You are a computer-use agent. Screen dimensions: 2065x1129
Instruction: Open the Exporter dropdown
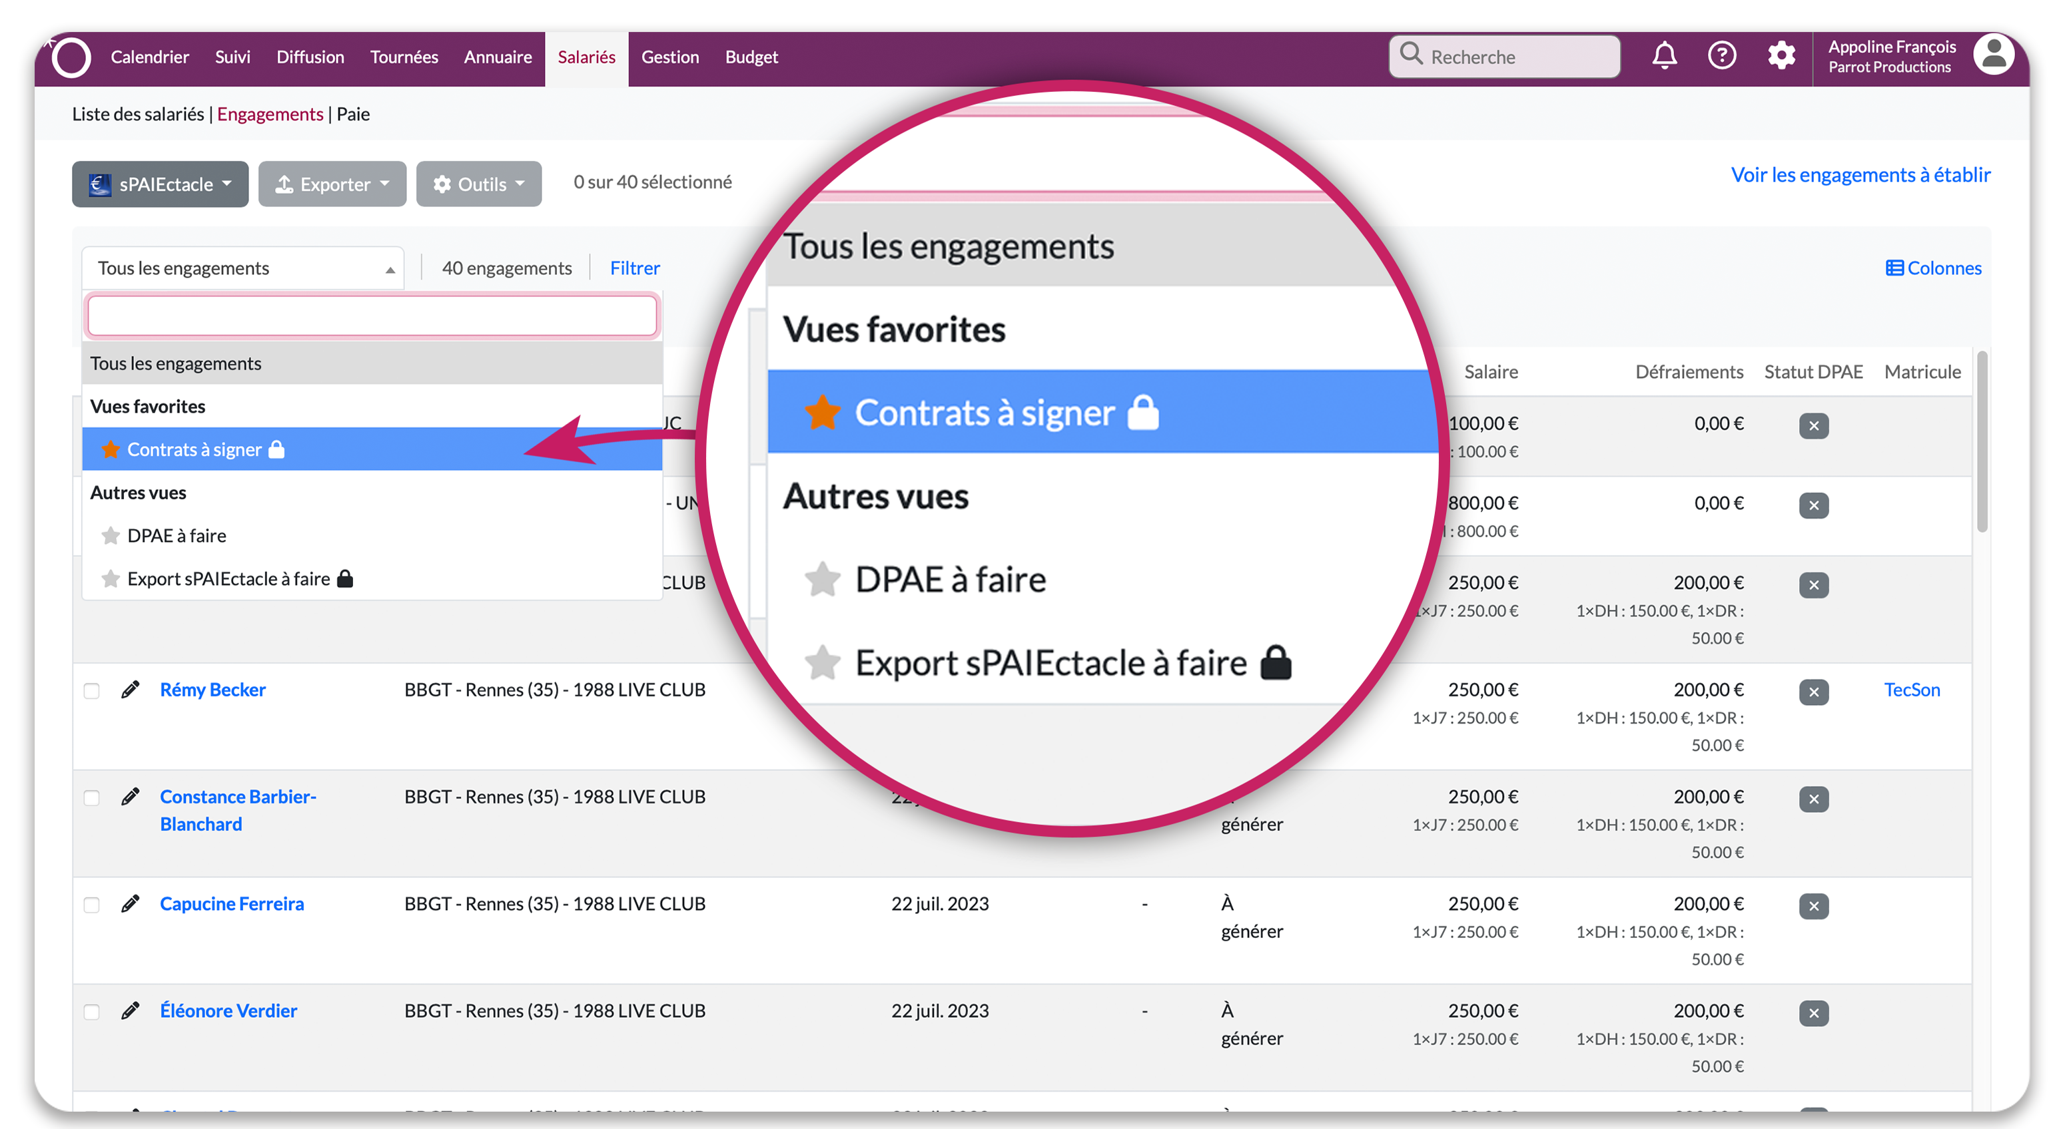[332, 184]
